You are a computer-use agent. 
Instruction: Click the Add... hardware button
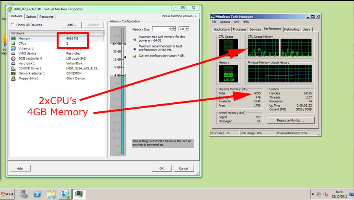pos(72,25)
